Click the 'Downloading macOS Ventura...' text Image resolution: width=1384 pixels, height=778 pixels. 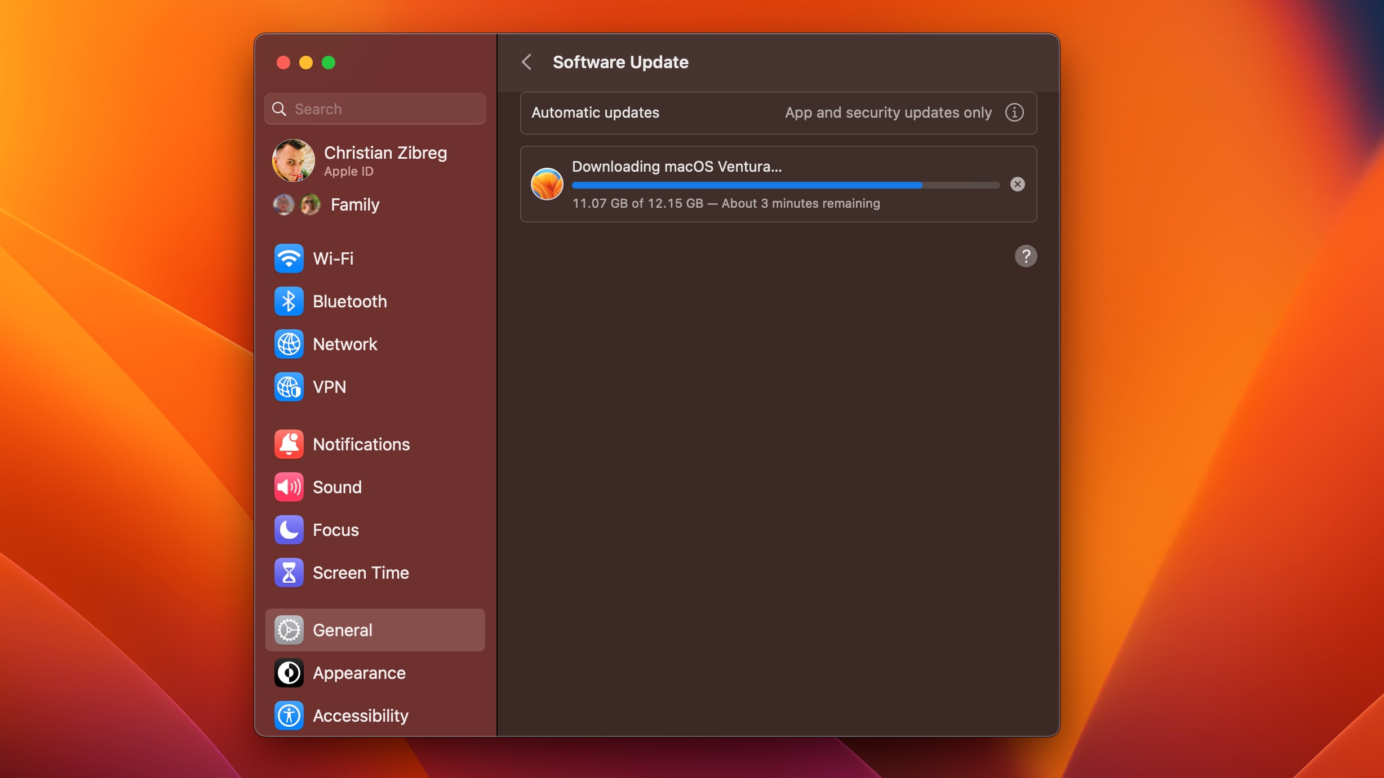pos(677,167)
